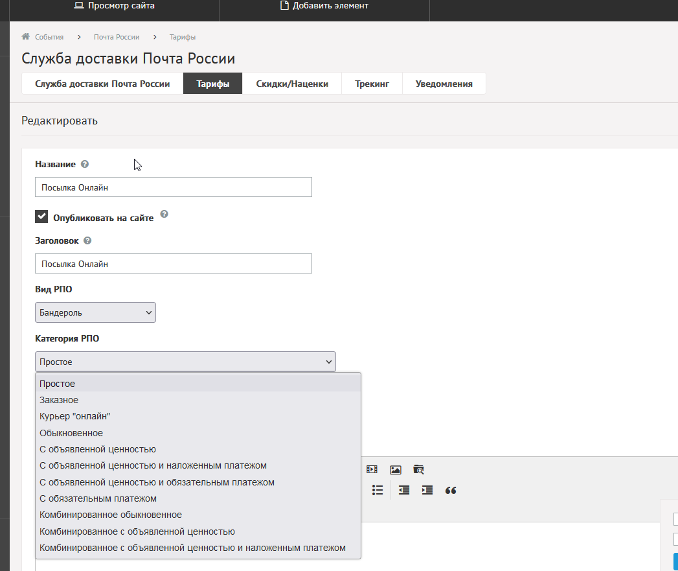Uncheck Опубликовать на сайте checkbox
This screenshot has width=678, height=571.
[41, 216]
